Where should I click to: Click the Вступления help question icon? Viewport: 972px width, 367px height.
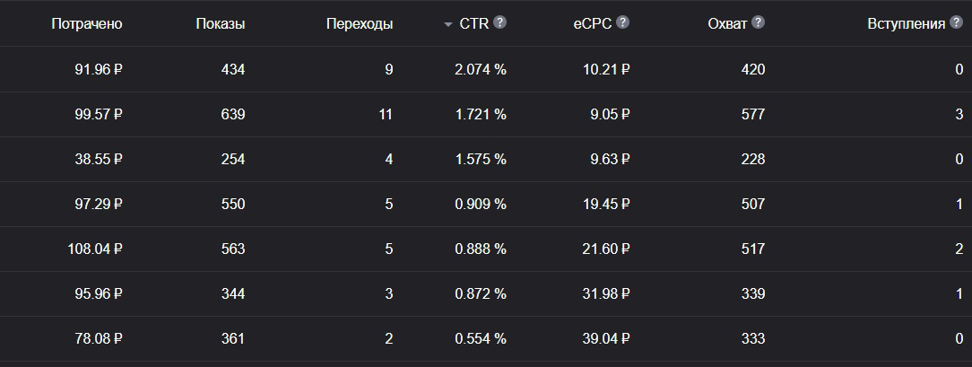coord(957,23)
